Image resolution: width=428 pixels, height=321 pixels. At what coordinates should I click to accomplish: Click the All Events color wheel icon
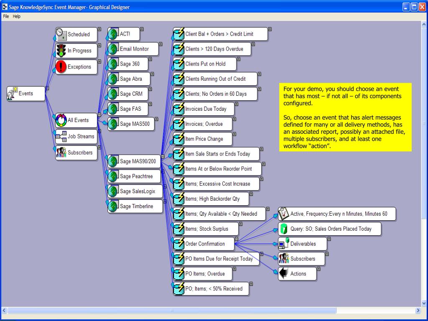tap(61, 120)
